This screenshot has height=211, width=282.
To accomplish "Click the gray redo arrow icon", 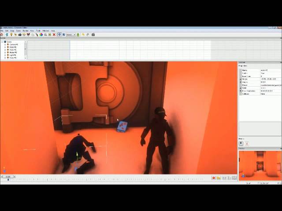I will pyautogui.click(x=88, y=35).
